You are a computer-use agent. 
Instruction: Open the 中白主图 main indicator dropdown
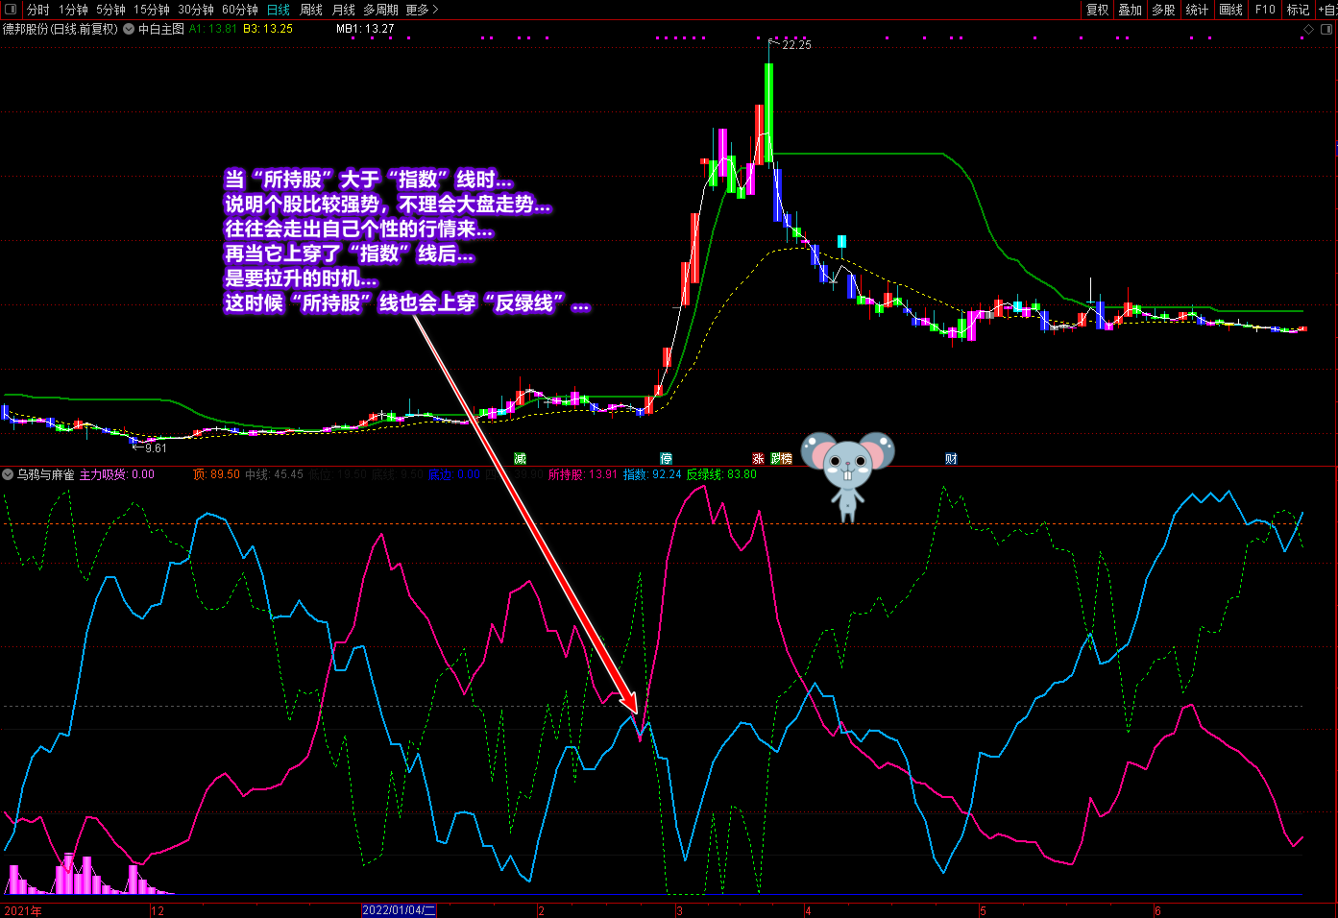pyautogui.click(x=129, y=29)
